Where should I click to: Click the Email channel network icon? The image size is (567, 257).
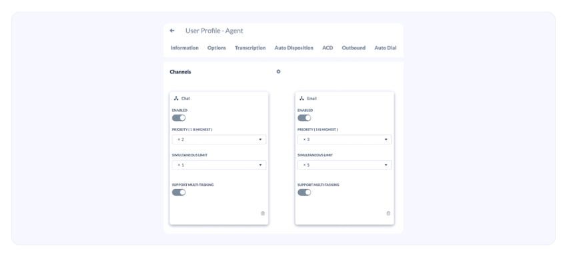(302, 98)
